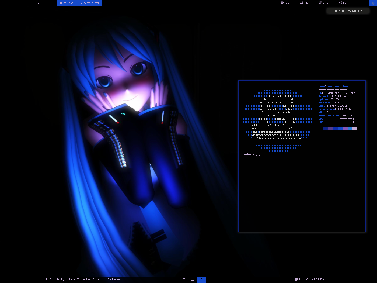Click the 192.168.1.64 IP address text
This screenshot has width=377, height=283.
pos(307,279)
